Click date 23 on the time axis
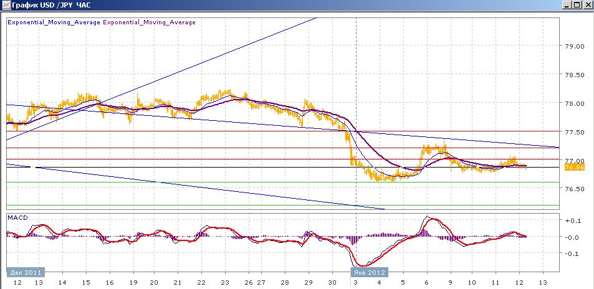Image resolution: width=594 pixels, height=289 pixels. (x=225, y=283)
